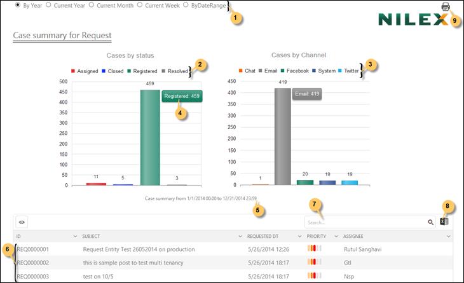The width and height of the screenshot is (464, 283).
Task: Expand the Subject column filter menu
Action: pos(240,237)
